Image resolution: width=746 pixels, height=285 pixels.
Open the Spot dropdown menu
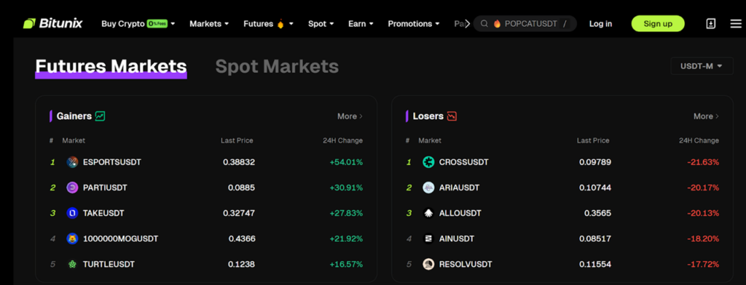(321, 24)
